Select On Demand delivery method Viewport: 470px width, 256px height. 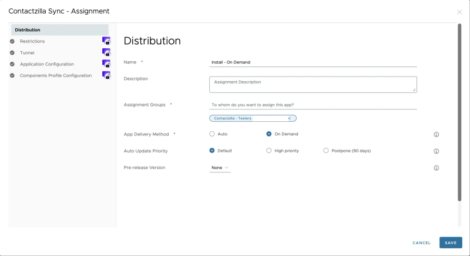(269, 134)
